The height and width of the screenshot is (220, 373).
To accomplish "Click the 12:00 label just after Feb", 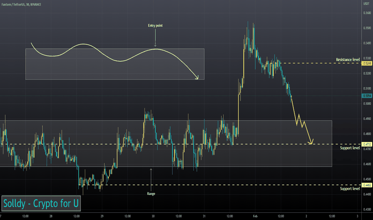I will pyautogui.click(x=281, y=216).
